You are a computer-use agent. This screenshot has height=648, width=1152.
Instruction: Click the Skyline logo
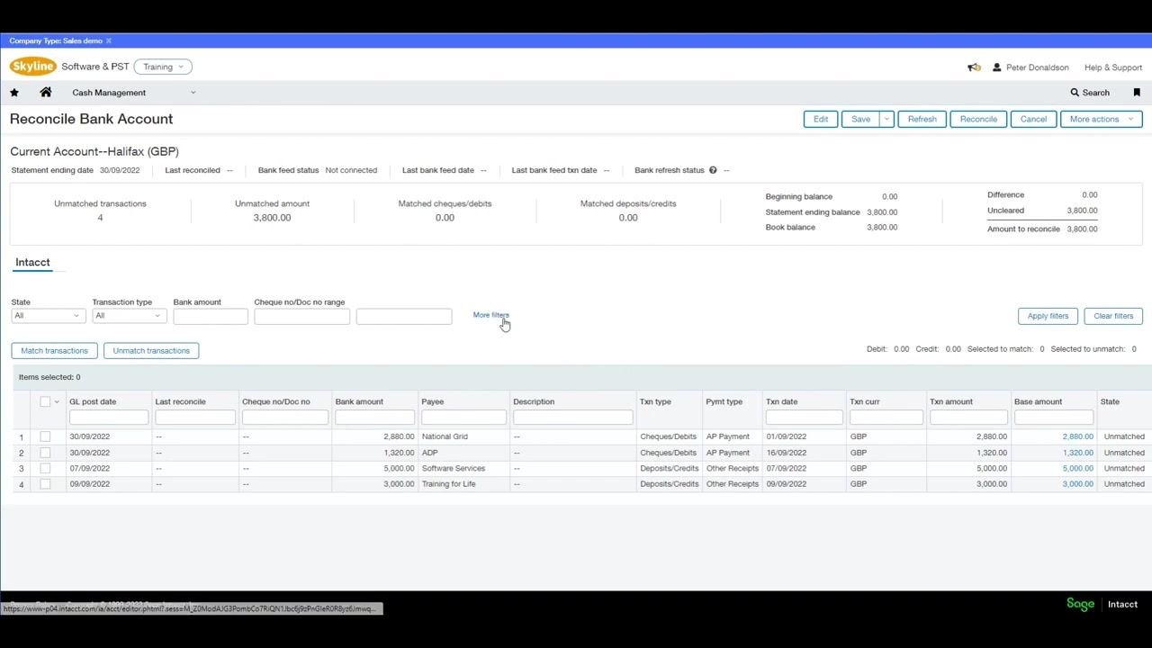click(x=33, y=67)
